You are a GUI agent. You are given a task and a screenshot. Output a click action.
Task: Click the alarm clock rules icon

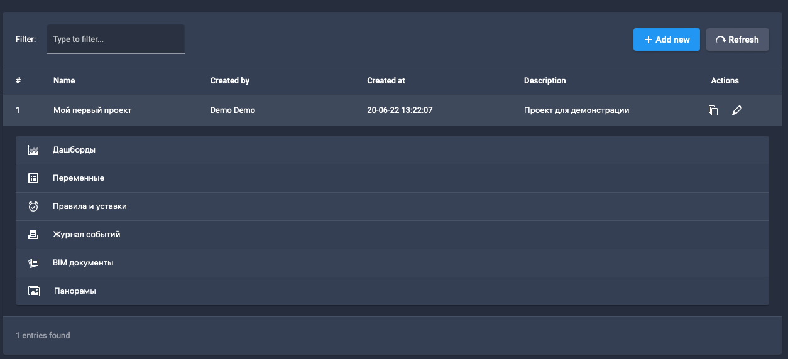pyautogui.click(x=34, y=206)
